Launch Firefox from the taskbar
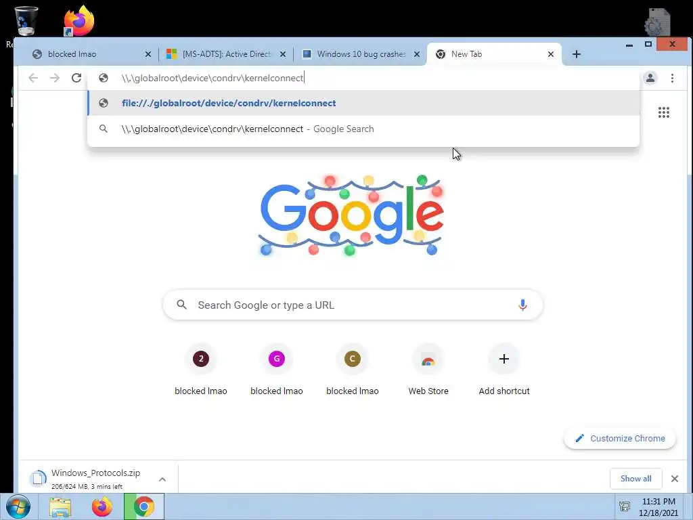Image resolution: width=693 pixels, height=520 pixels. pyautogui.click(x=102, y=506)
